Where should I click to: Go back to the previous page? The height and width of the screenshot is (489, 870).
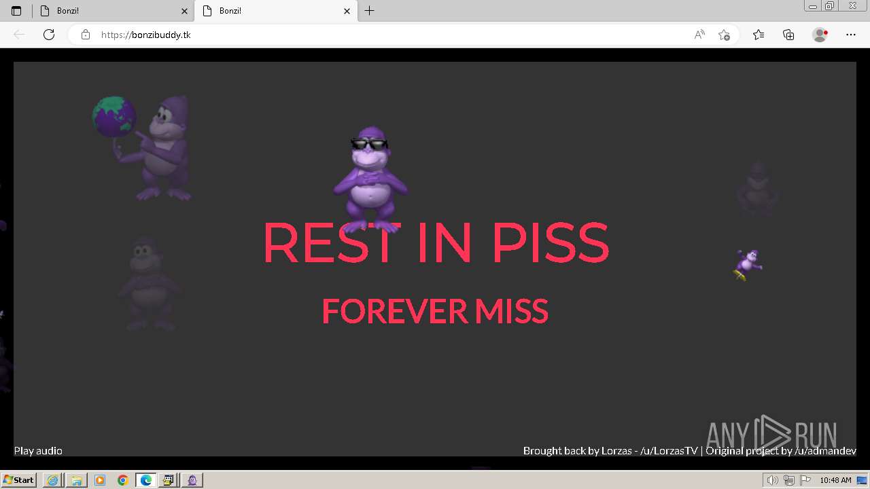coord(19,35)
